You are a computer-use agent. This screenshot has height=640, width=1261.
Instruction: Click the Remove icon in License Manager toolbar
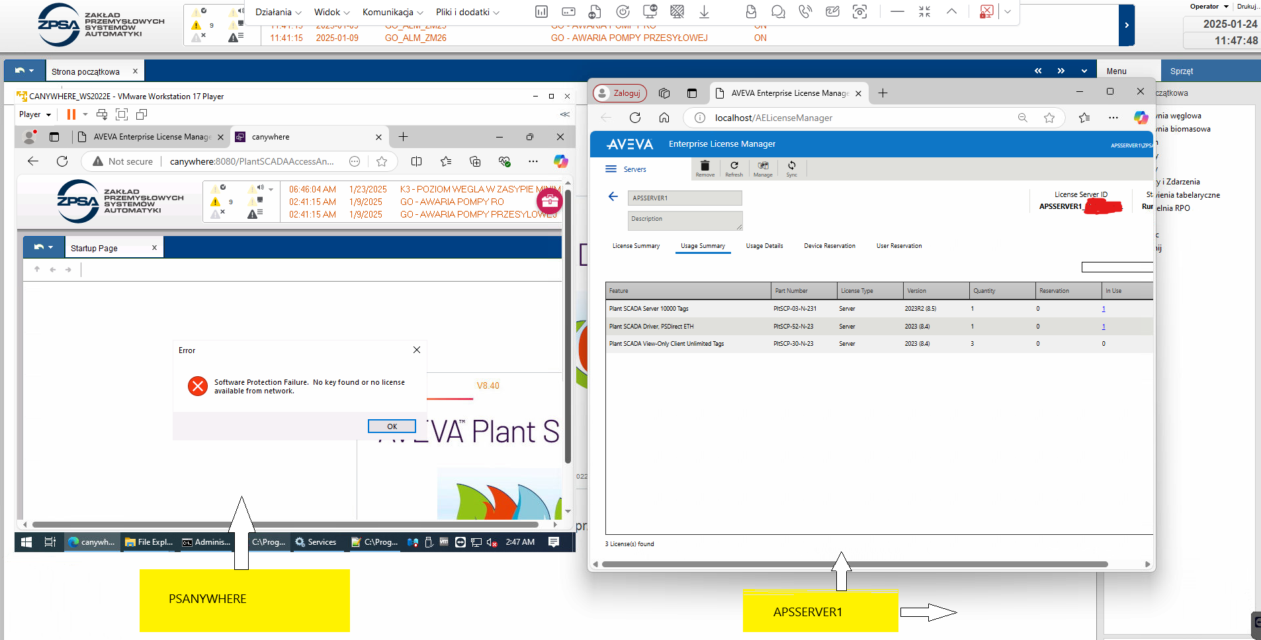tap(705, 169)
